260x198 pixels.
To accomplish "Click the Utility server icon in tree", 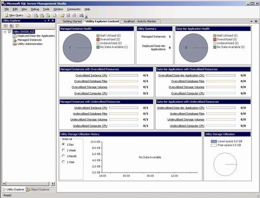I will pos(10,32).
